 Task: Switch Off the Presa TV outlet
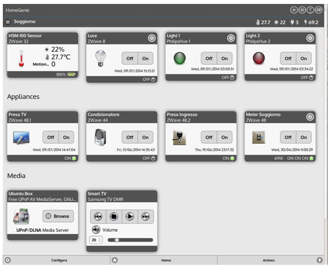point(51,137)
